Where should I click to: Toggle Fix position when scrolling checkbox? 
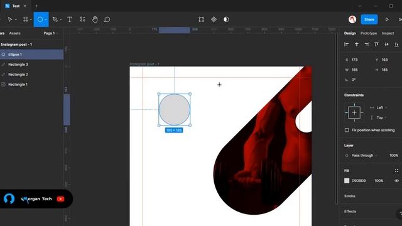(x=347, y=130)
